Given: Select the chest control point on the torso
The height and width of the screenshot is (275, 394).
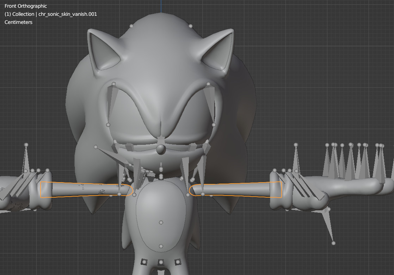Looking at the screenshot, I should 161,170.
